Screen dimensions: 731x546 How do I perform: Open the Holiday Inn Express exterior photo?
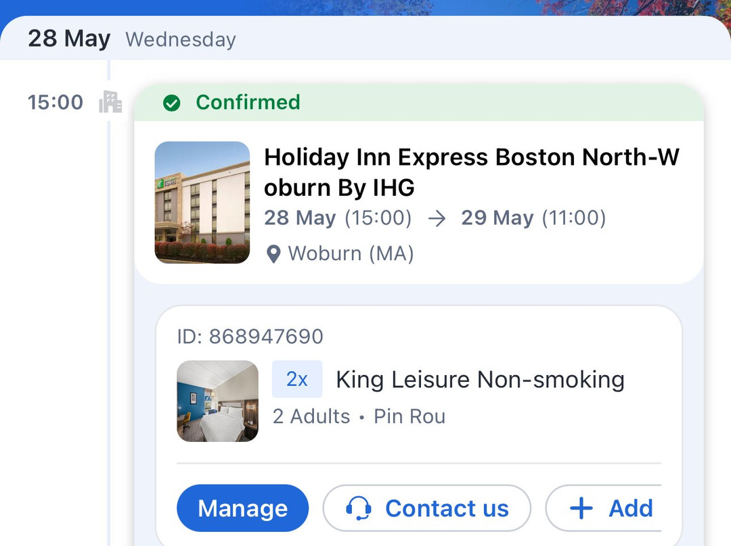click(202, 202)
